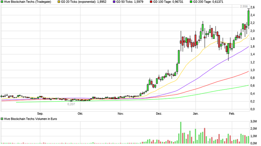Select the GD 20 Ticks (exponential) legend text
Image resolution: width=261 pixels, height=146 pixels.
pos(84,2)
